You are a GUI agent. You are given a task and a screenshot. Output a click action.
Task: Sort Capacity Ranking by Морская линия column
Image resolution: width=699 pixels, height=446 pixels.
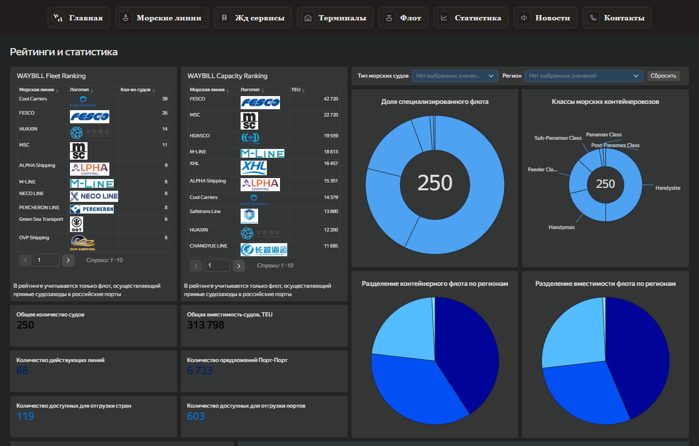tap(210, 90)
